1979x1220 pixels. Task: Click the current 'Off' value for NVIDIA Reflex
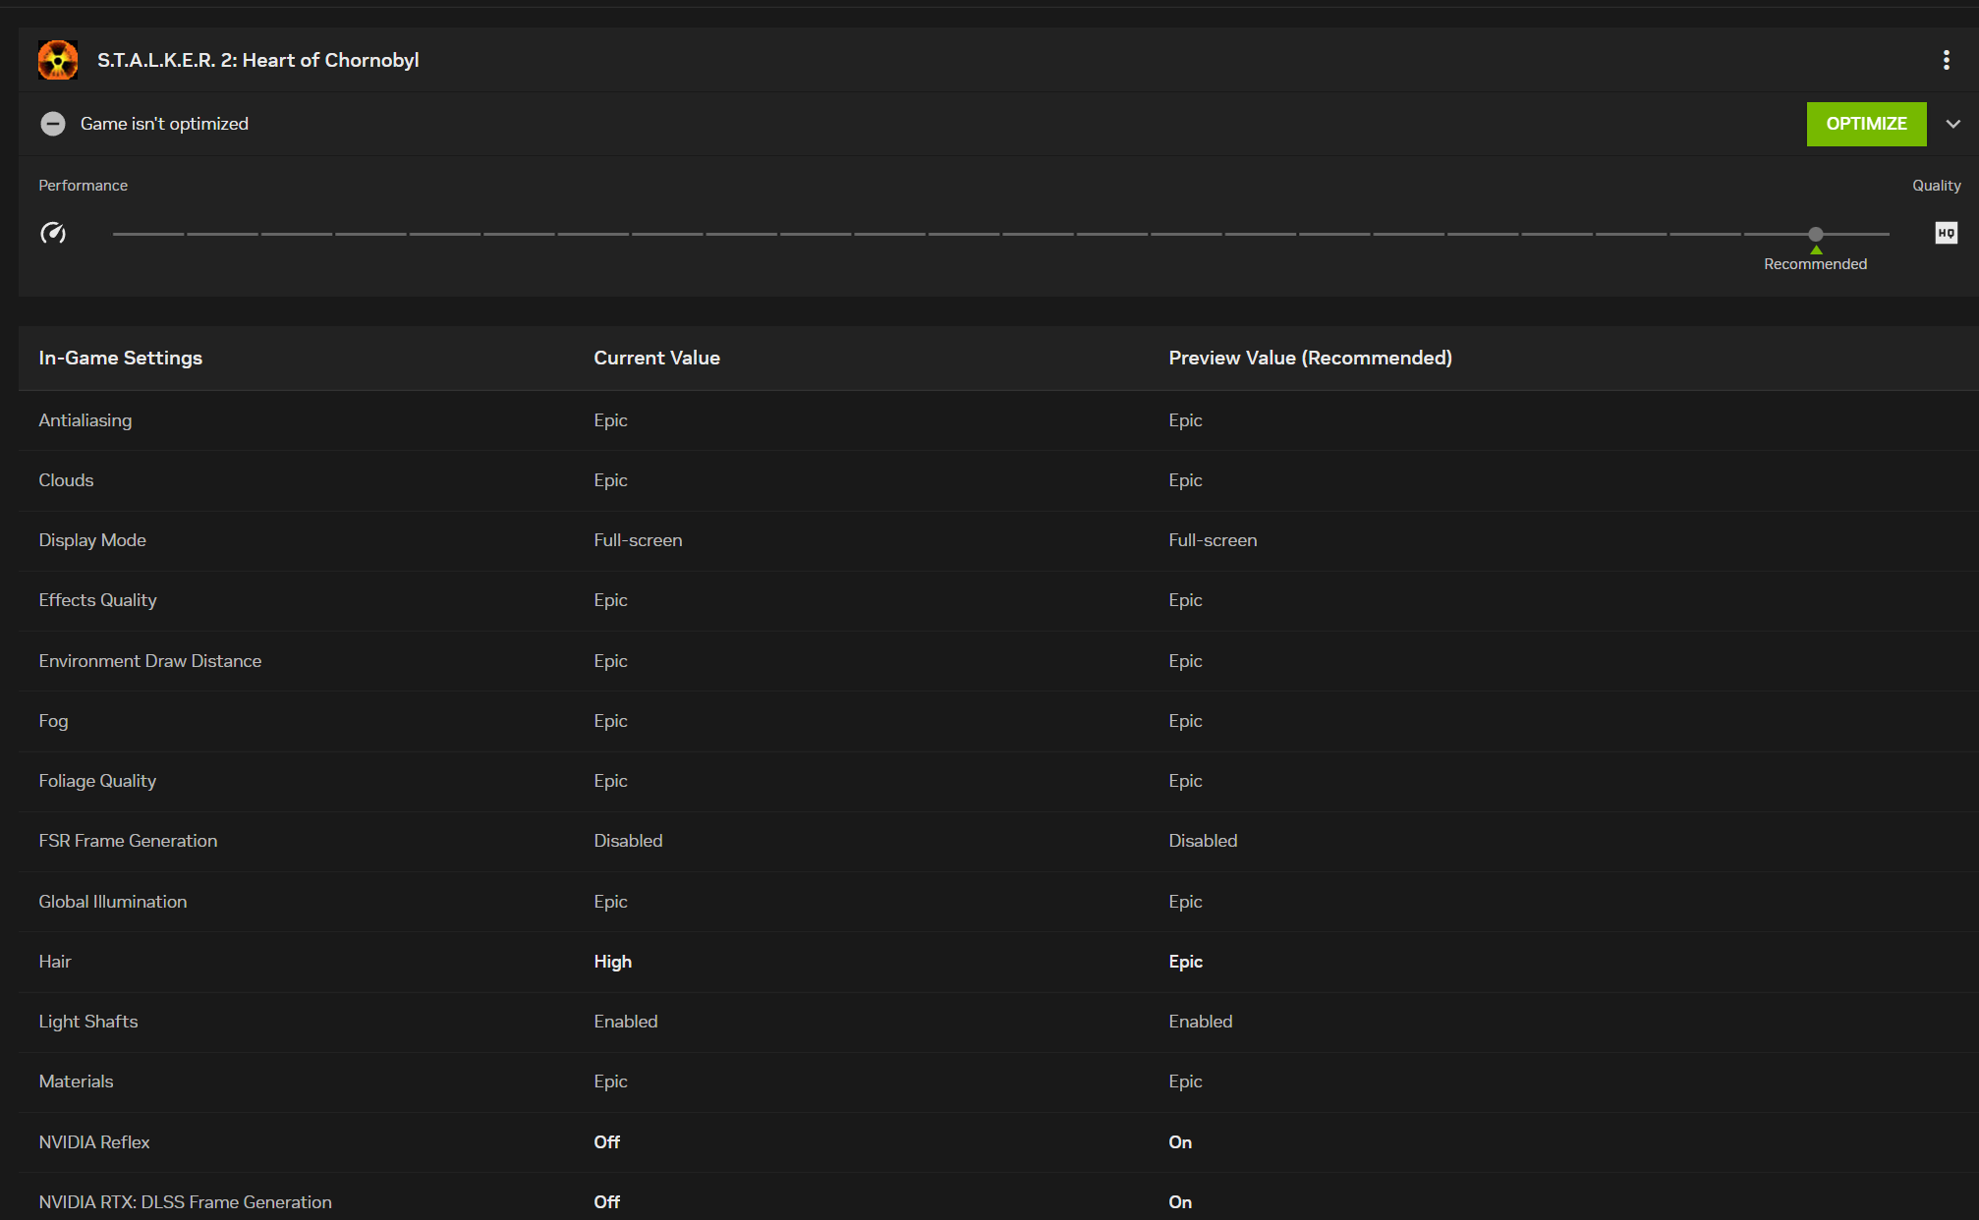(x=606, y=1142)
